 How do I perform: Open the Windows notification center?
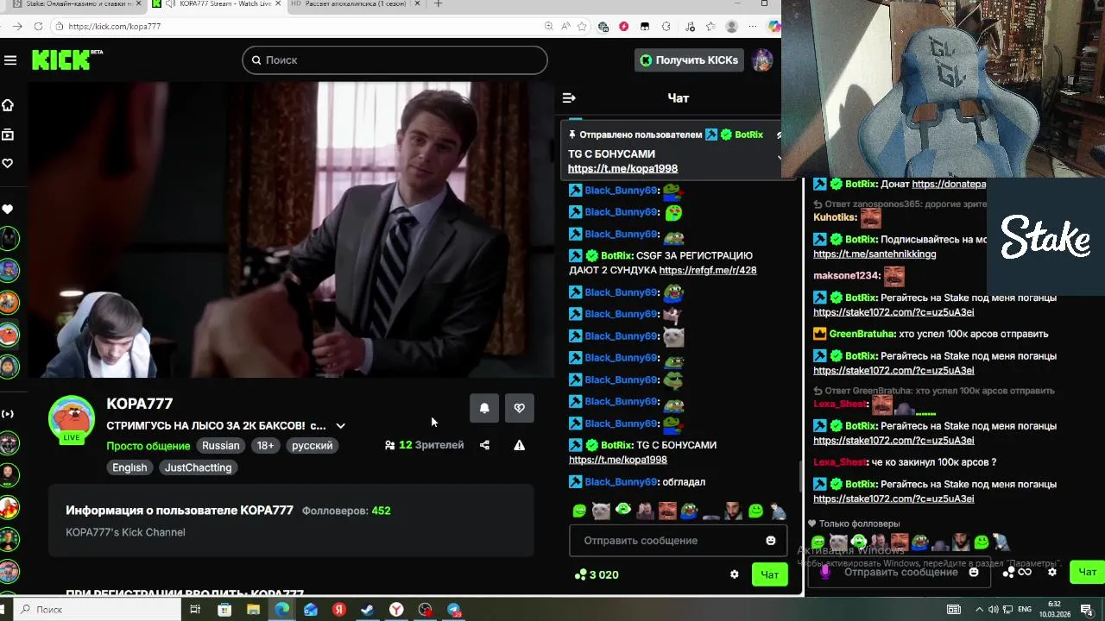pos(1087,609)
